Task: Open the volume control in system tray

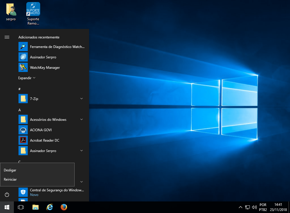Action: pos(254,207)
